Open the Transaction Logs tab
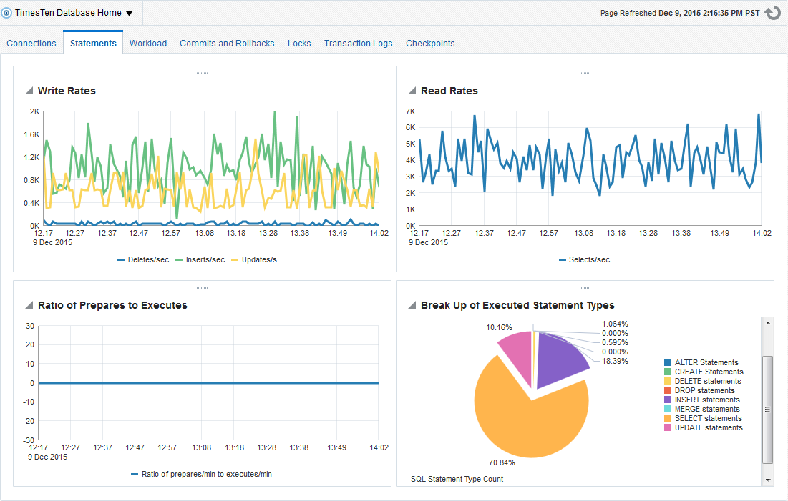Viewport: 788px width, 501px height. tap(358, 44)
